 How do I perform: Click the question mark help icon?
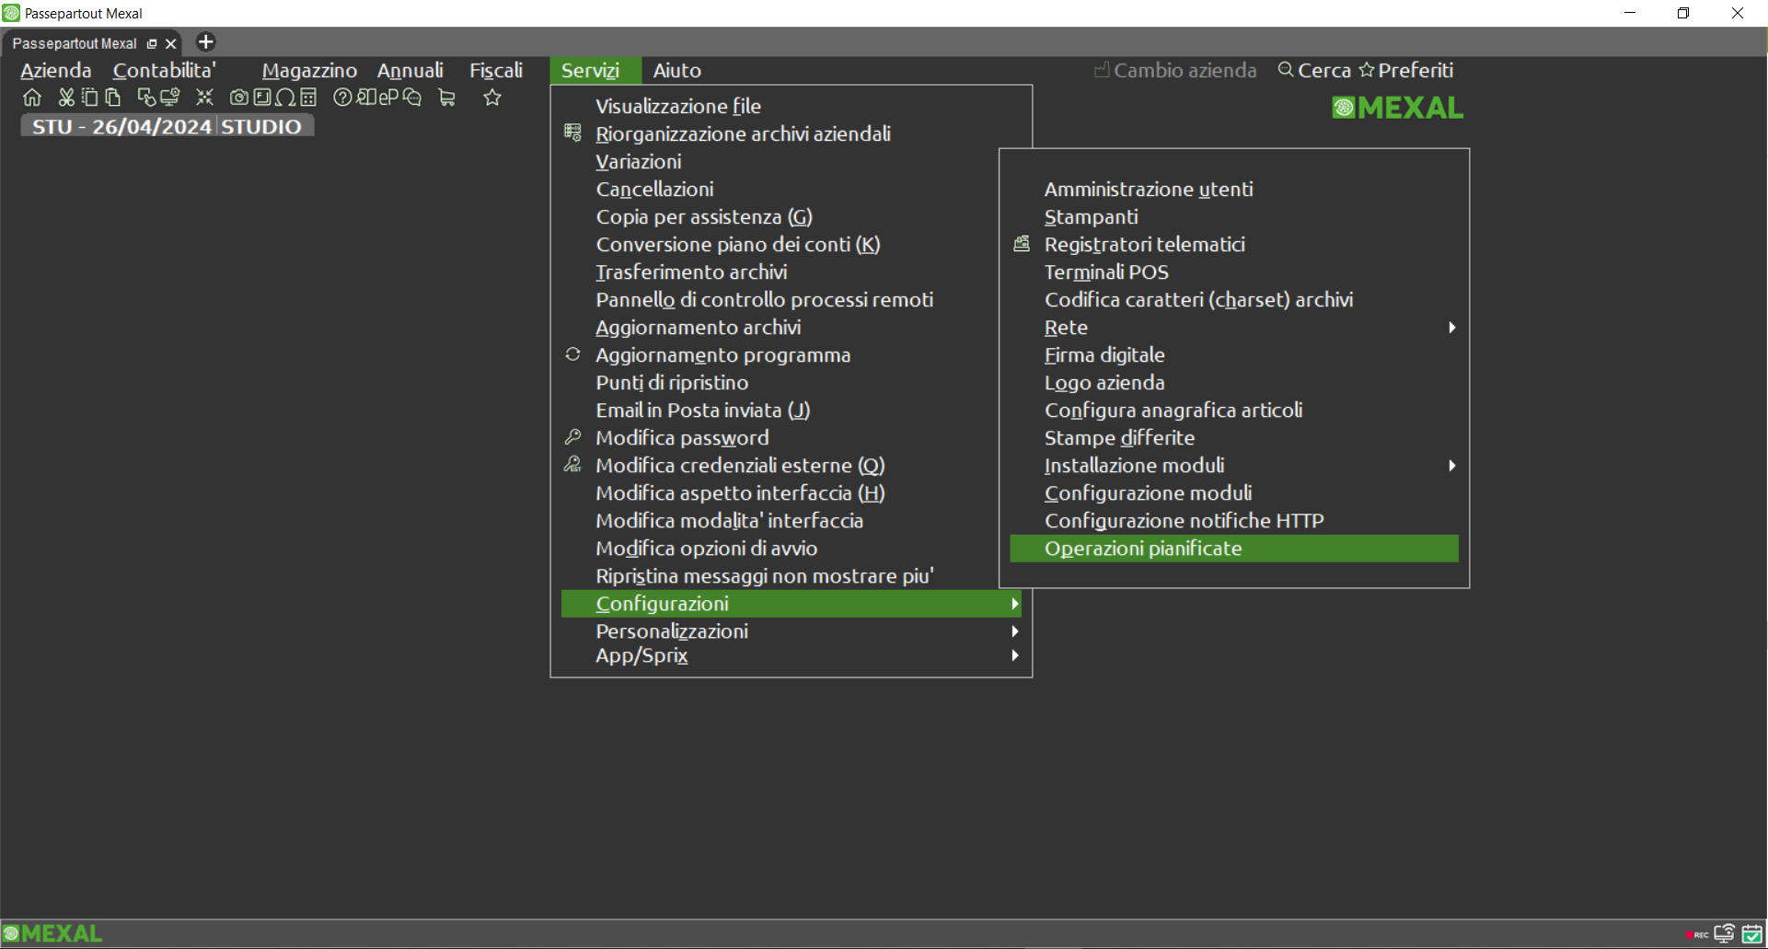(342, 98)
